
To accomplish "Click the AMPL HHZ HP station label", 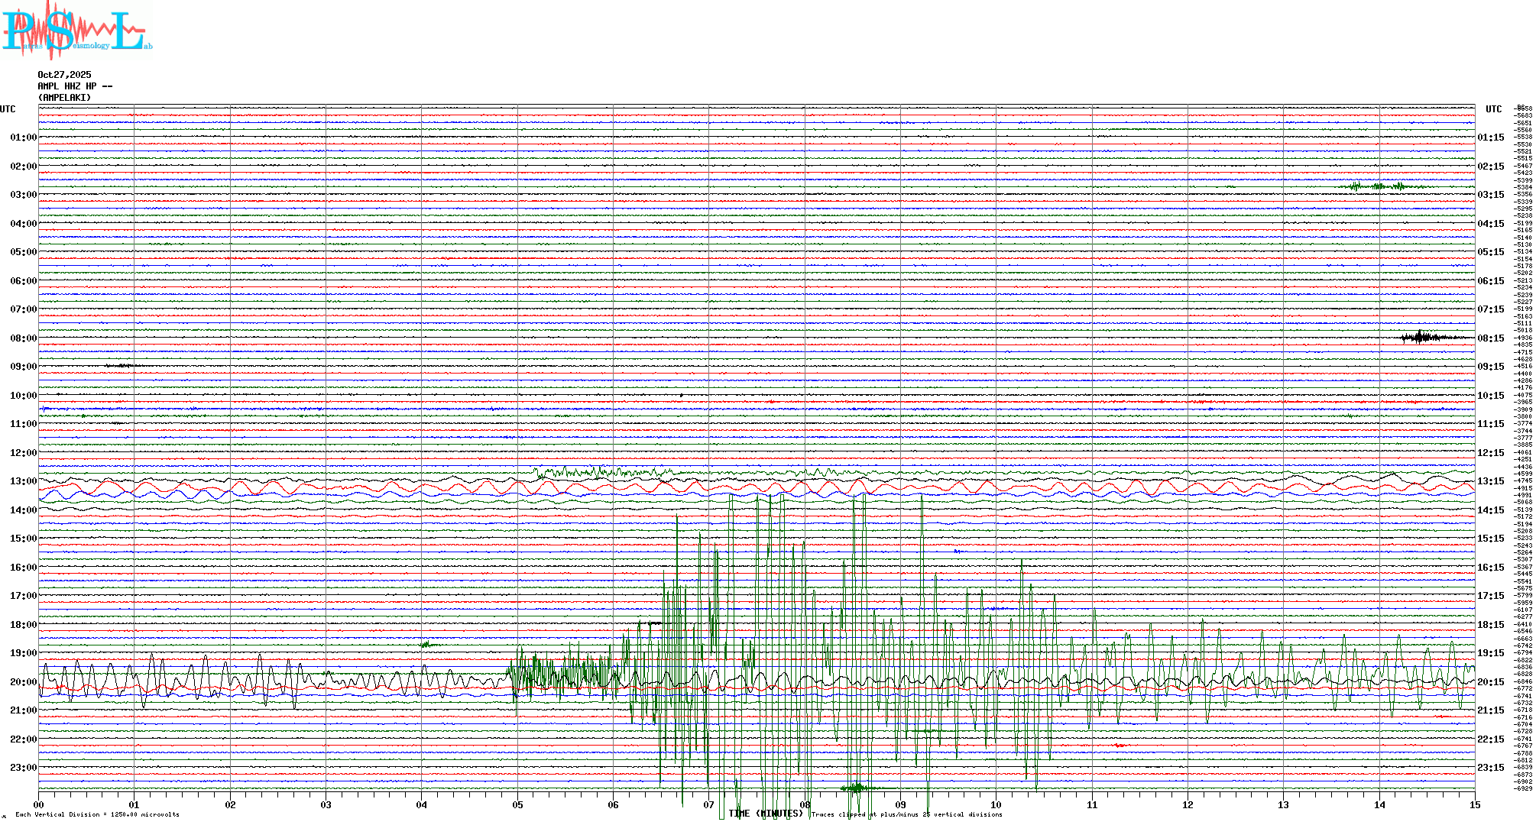I will [75, 86].
